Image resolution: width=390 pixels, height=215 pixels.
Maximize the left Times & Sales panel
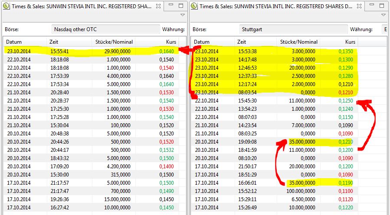point(181,6)
